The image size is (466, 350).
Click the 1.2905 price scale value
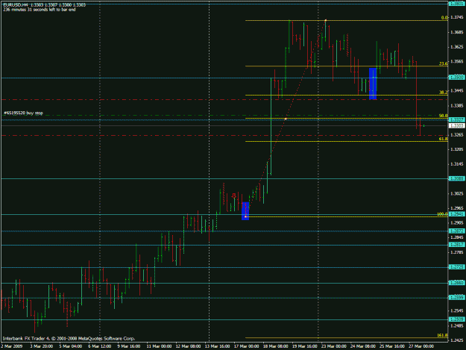pos(457,222)
